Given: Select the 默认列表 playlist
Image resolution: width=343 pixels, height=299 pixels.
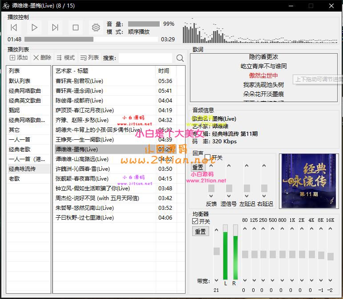Looking at the screenshot, I should pos(20,81).
